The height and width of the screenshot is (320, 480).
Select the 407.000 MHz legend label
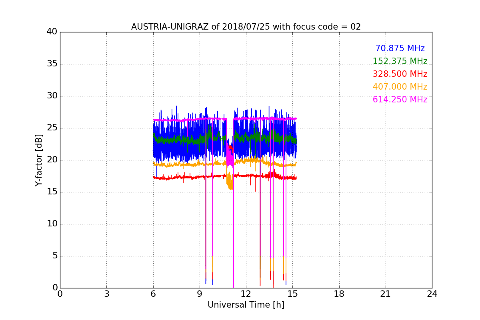(400, 87)
